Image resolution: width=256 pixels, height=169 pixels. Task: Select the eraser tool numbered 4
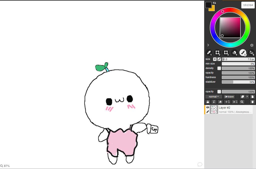234,53
